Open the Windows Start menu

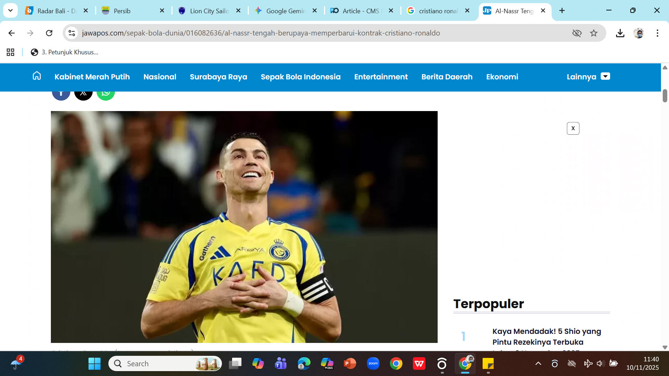[x=94, y=364]
